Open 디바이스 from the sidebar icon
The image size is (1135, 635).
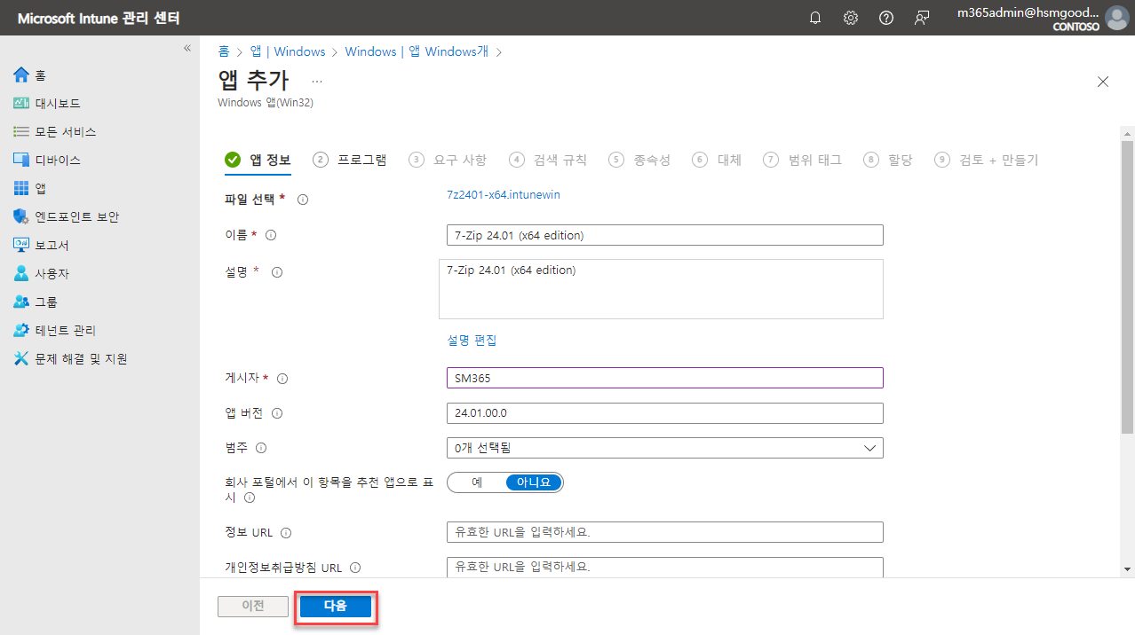tap(21, 160)
